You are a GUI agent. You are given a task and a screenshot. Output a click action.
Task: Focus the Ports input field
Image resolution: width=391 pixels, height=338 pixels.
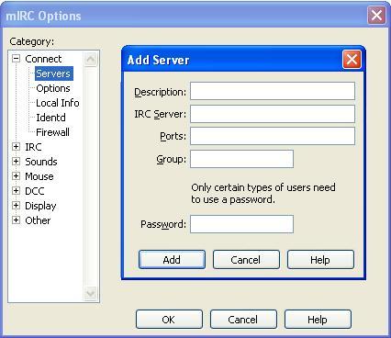click(x=273, y=136)
